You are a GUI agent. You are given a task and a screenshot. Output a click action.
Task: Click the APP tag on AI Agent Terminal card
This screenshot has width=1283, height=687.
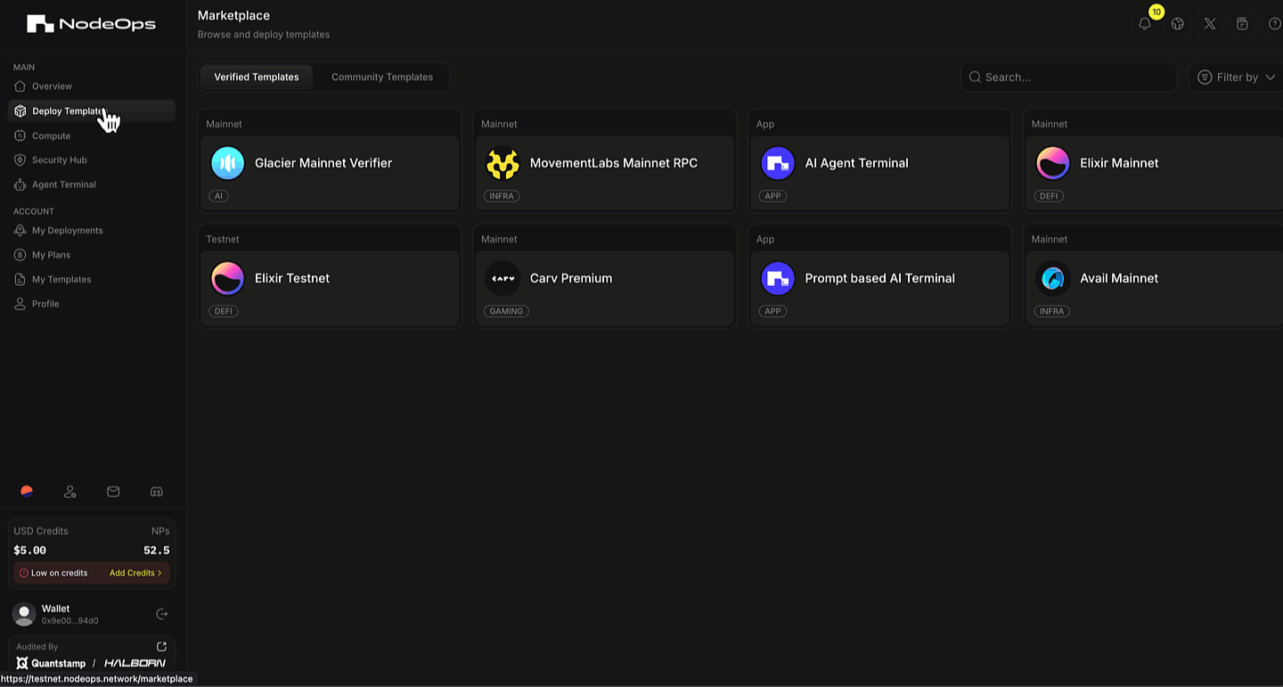772,196
